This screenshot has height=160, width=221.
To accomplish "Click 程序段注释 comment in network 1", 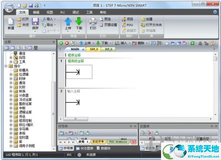I will [x=76, y=61].
